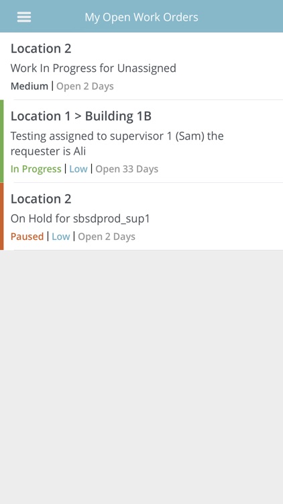Click the green status bar of Building 1B
This screenshot has height=504, width=283.
(1, 141)
